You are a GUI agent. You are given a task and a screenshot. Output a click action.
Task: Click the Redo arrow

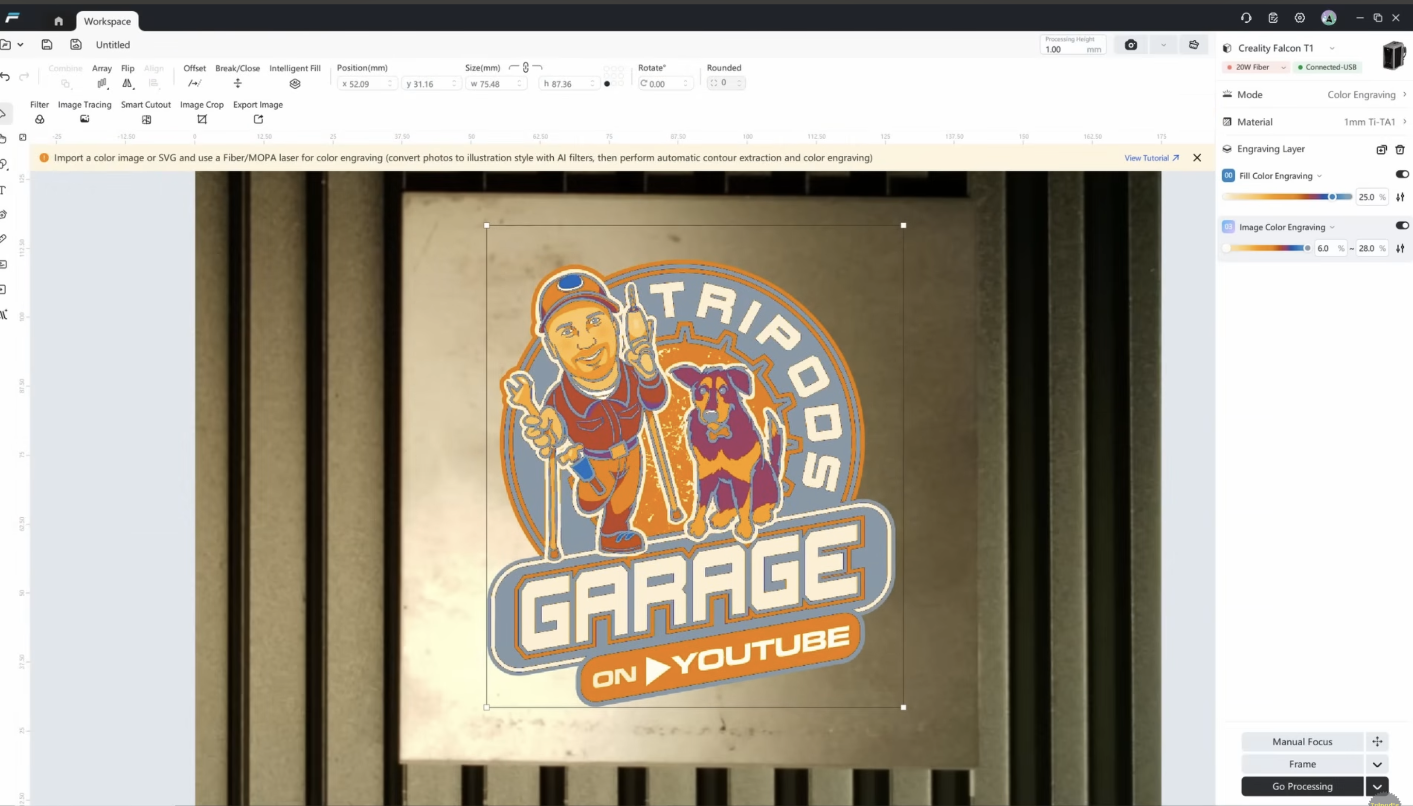24,76
